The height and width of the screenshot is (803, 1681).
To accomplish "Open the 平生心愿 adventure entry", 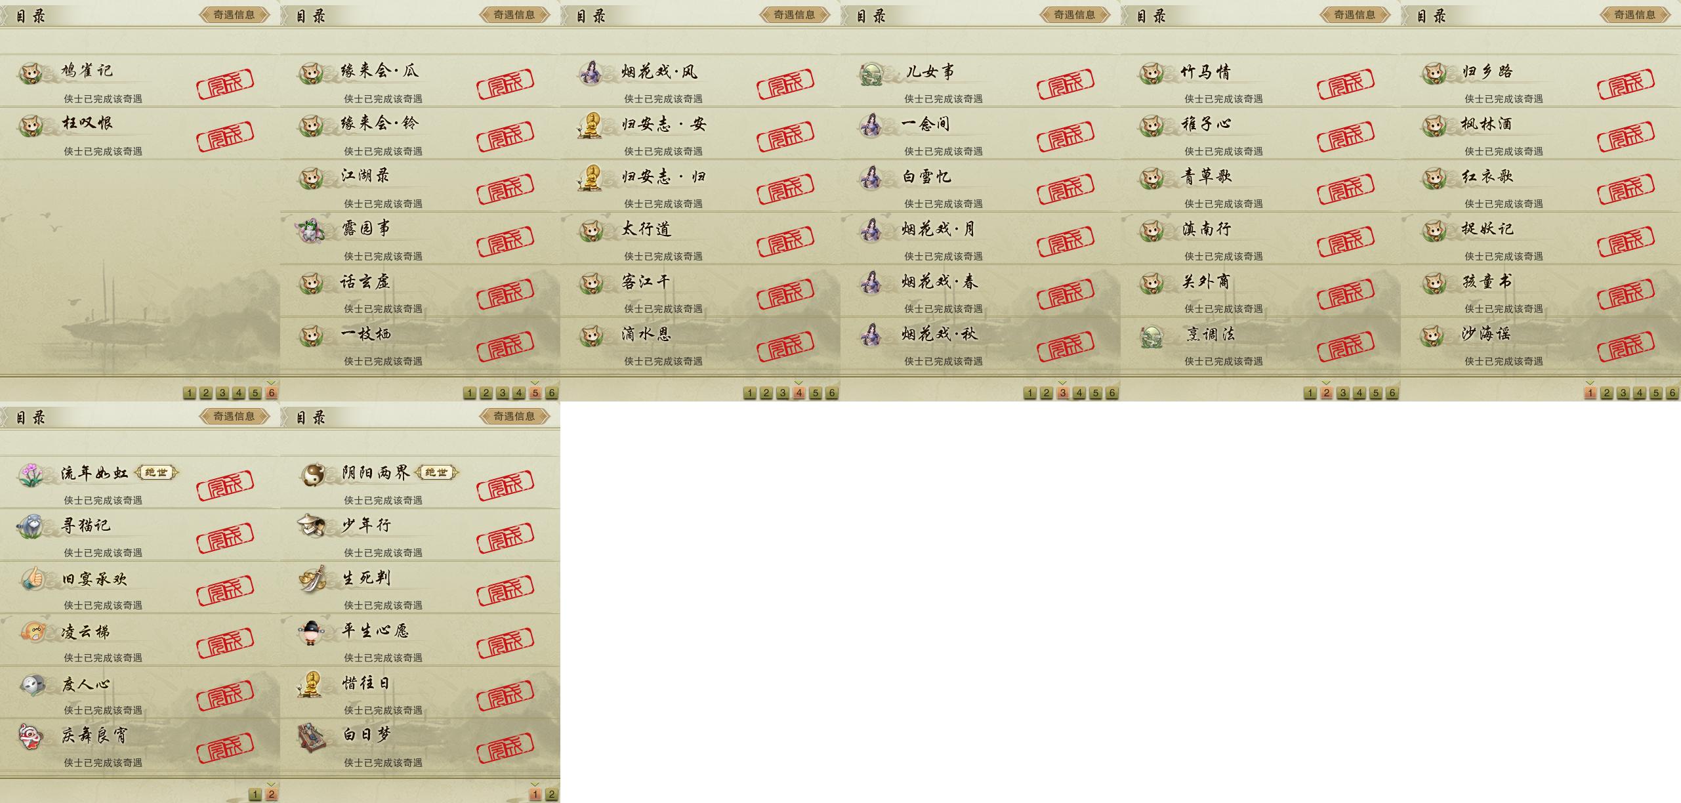I will [420, 640].
